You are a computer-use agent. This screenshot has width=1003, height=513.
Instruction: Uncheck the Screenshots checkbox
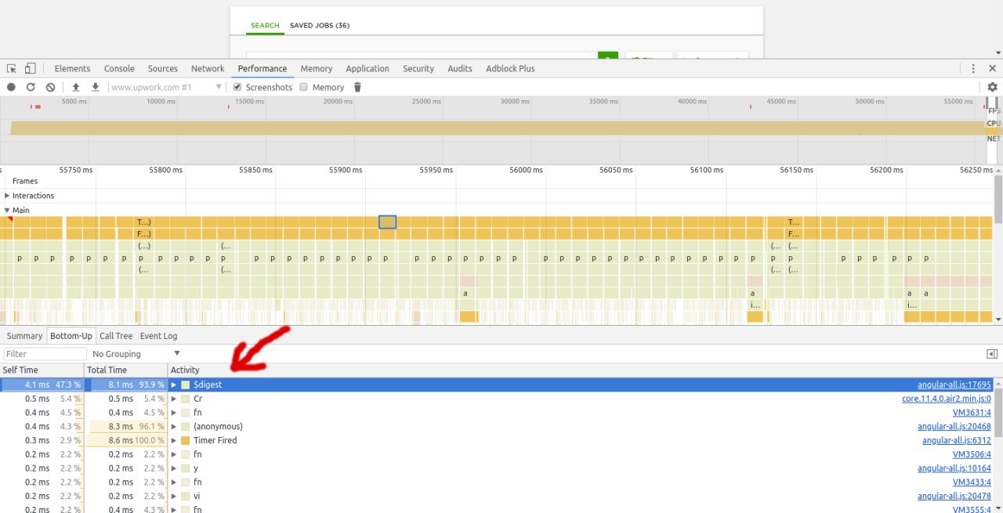(x=237, y=87)
